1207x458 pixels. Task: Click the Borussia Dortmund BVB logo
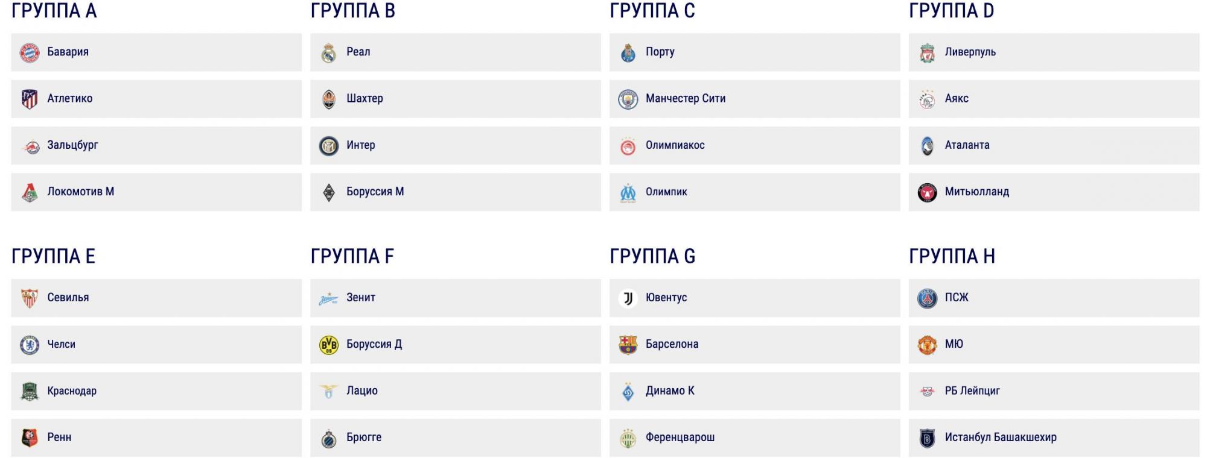point(328,345)
